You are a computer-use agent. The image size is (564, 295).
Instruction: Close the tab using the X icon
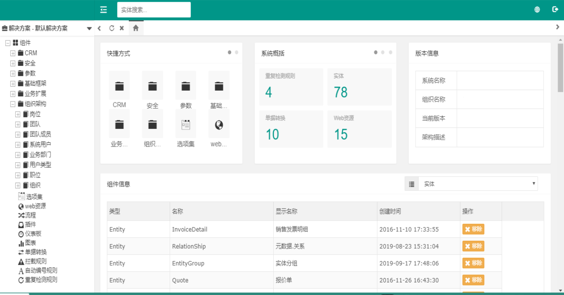[x=122, y=28]
